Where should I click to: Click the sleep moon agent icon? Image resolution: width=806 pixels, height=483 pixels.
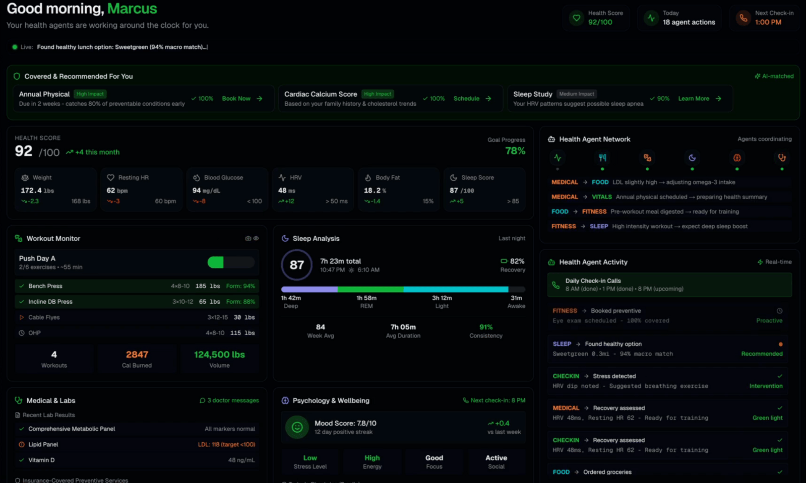pos(692,158)
